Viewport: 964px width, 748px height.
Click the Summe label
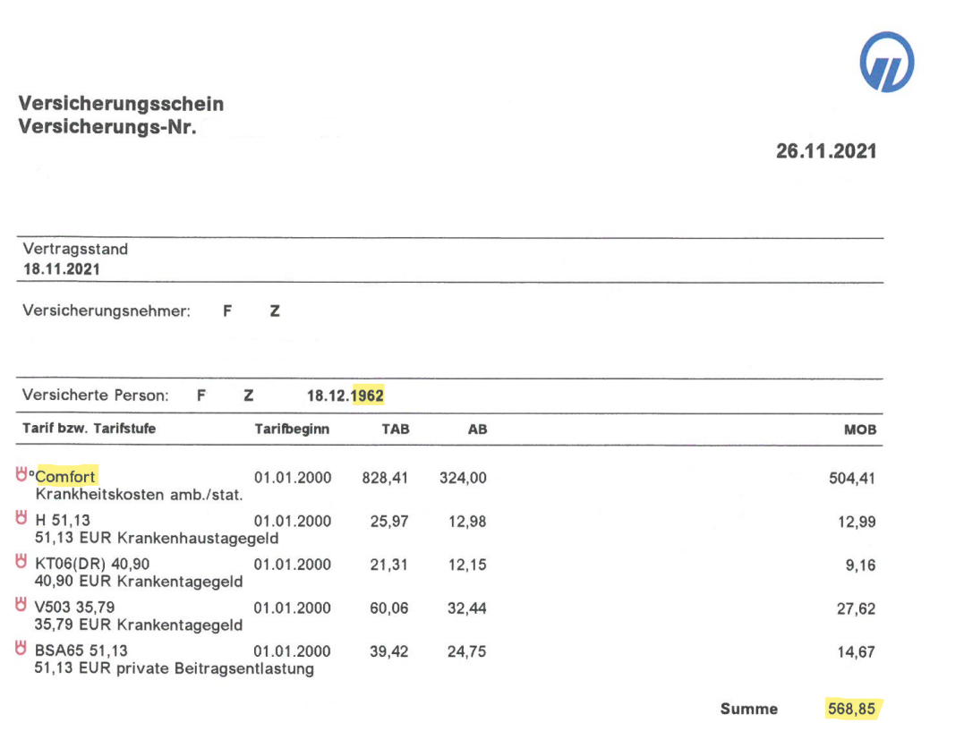pyautogui.click(x=748, y=709)
